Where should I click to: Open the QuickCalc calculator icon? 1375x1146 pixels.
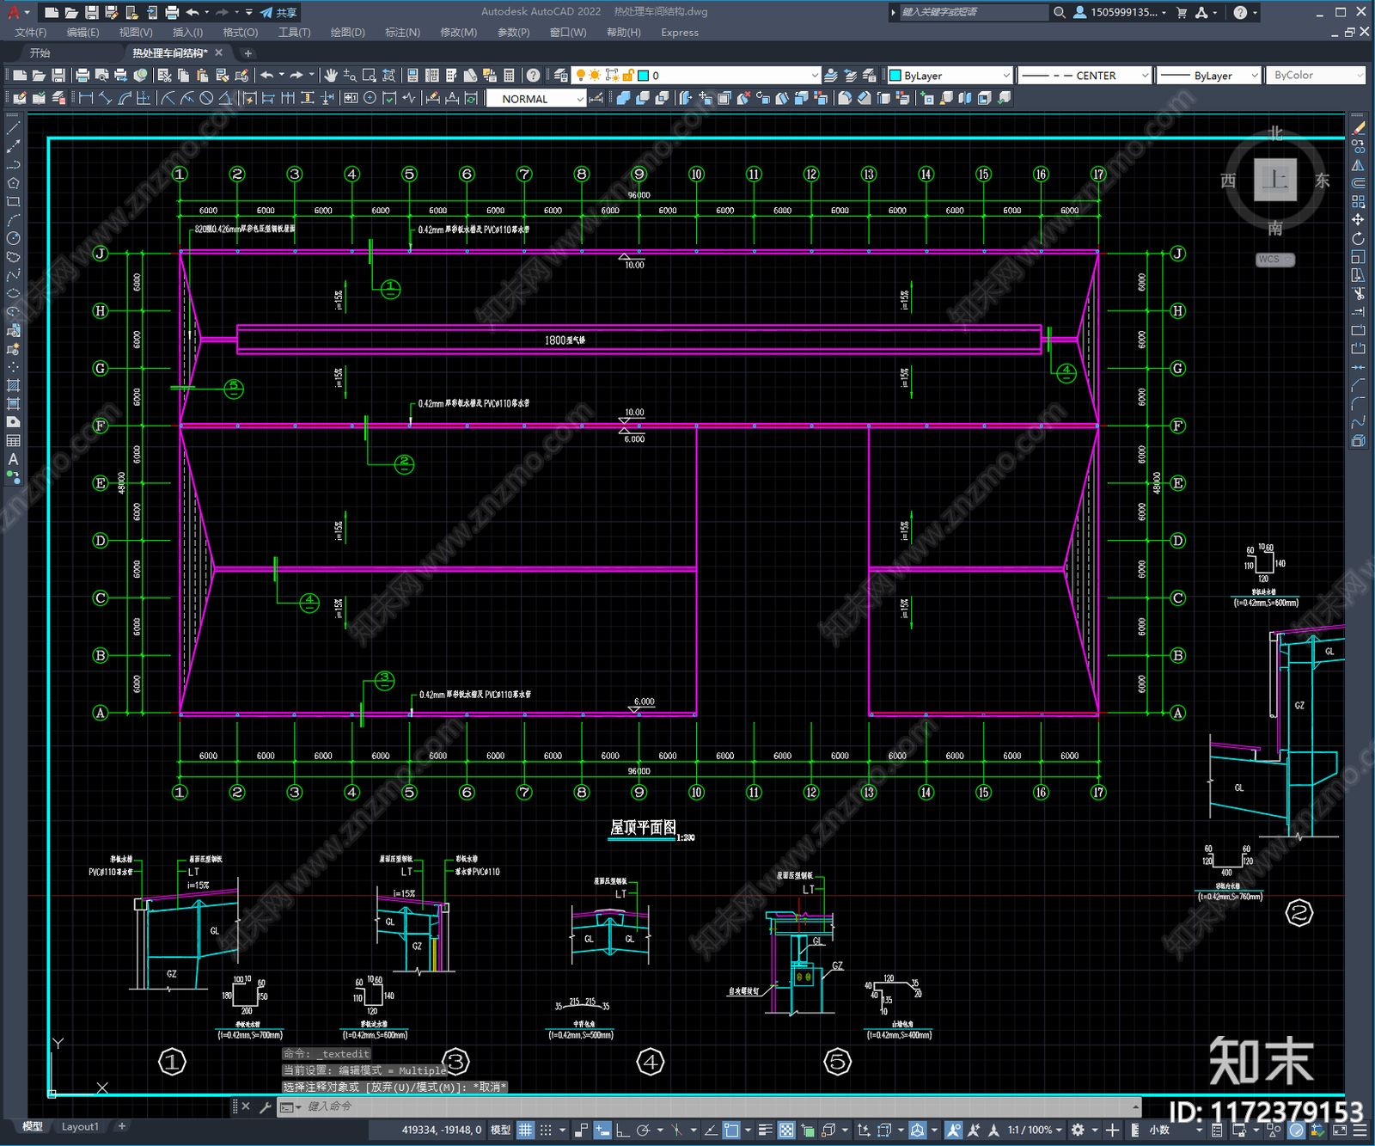click(x=509, y=76)
